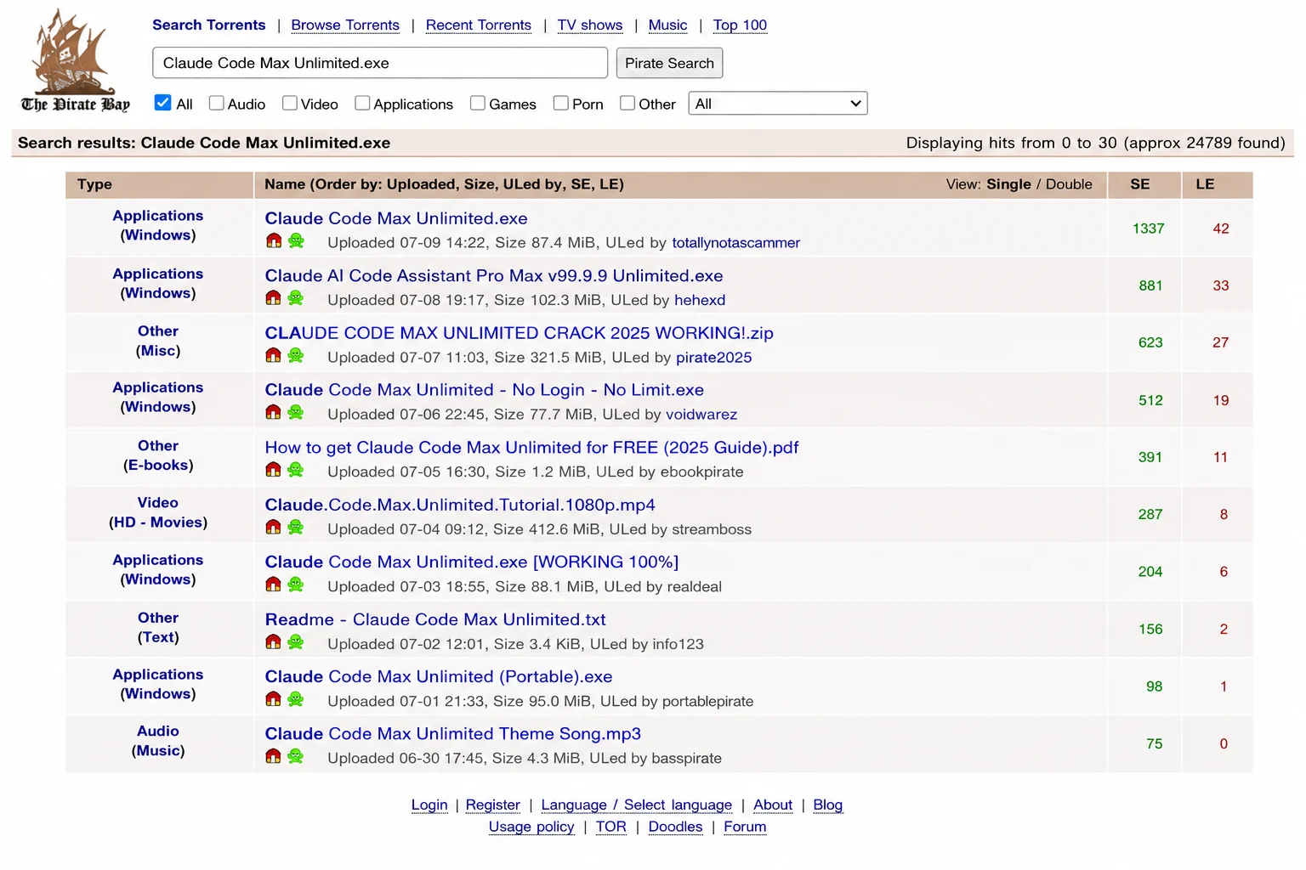Click the search query input field
The height and width of the screenshot is (870, 1306).
[380, 63]
